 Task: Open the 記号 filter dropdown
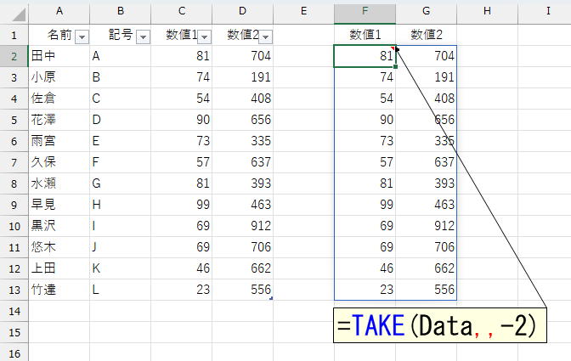click(x=143, y=37)
